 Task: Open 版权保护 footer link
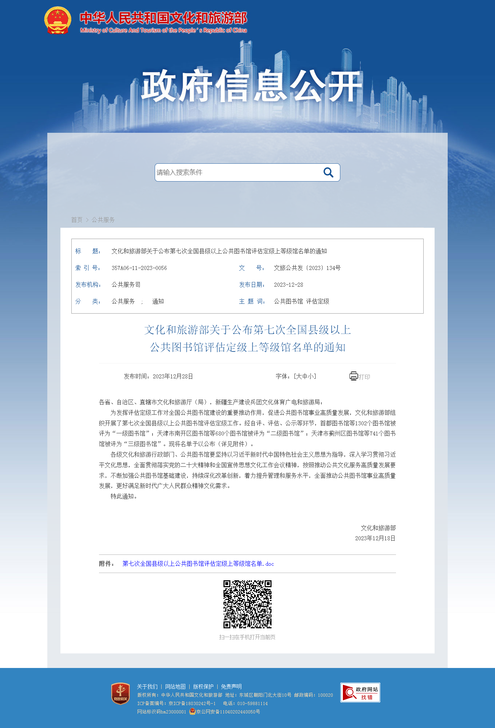tap(203, 687)
